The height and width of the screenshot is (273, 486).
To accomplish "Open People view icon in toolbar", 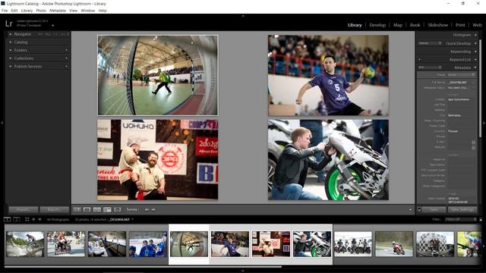I will click(118, 209).
